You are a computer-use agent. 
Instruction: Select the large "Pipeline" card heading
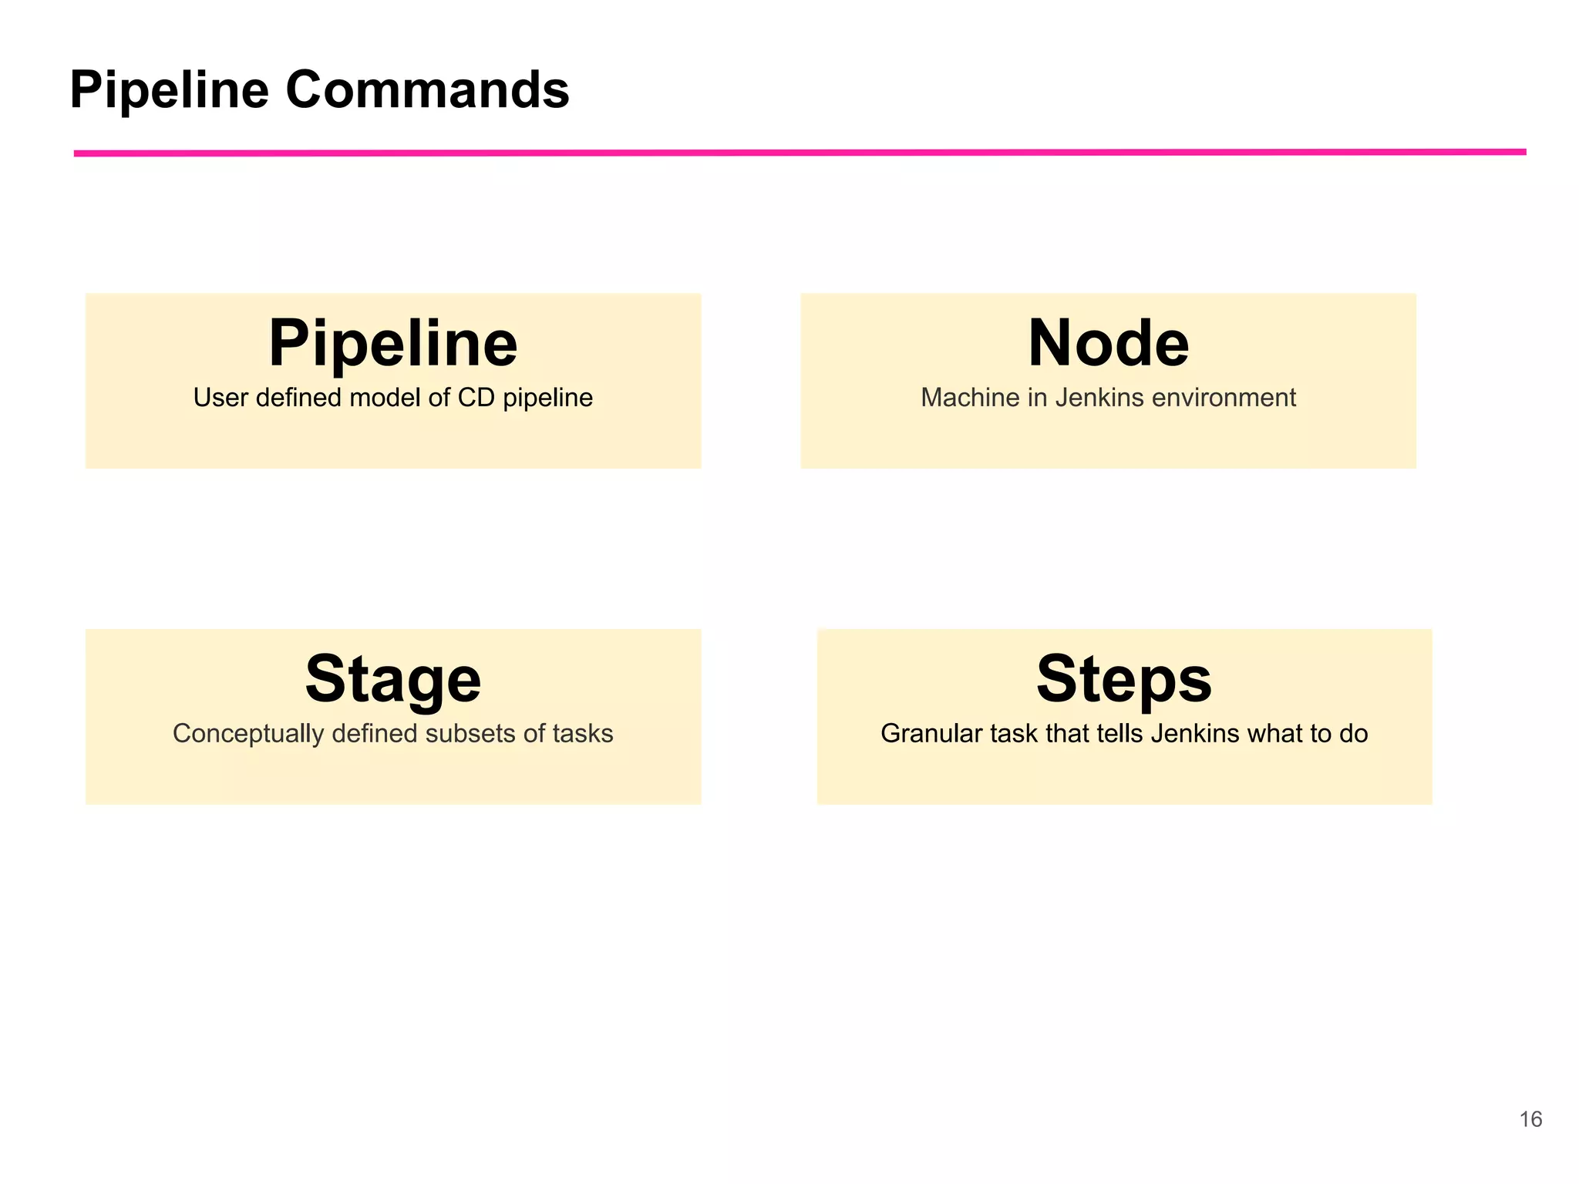(x=392, y=343)
